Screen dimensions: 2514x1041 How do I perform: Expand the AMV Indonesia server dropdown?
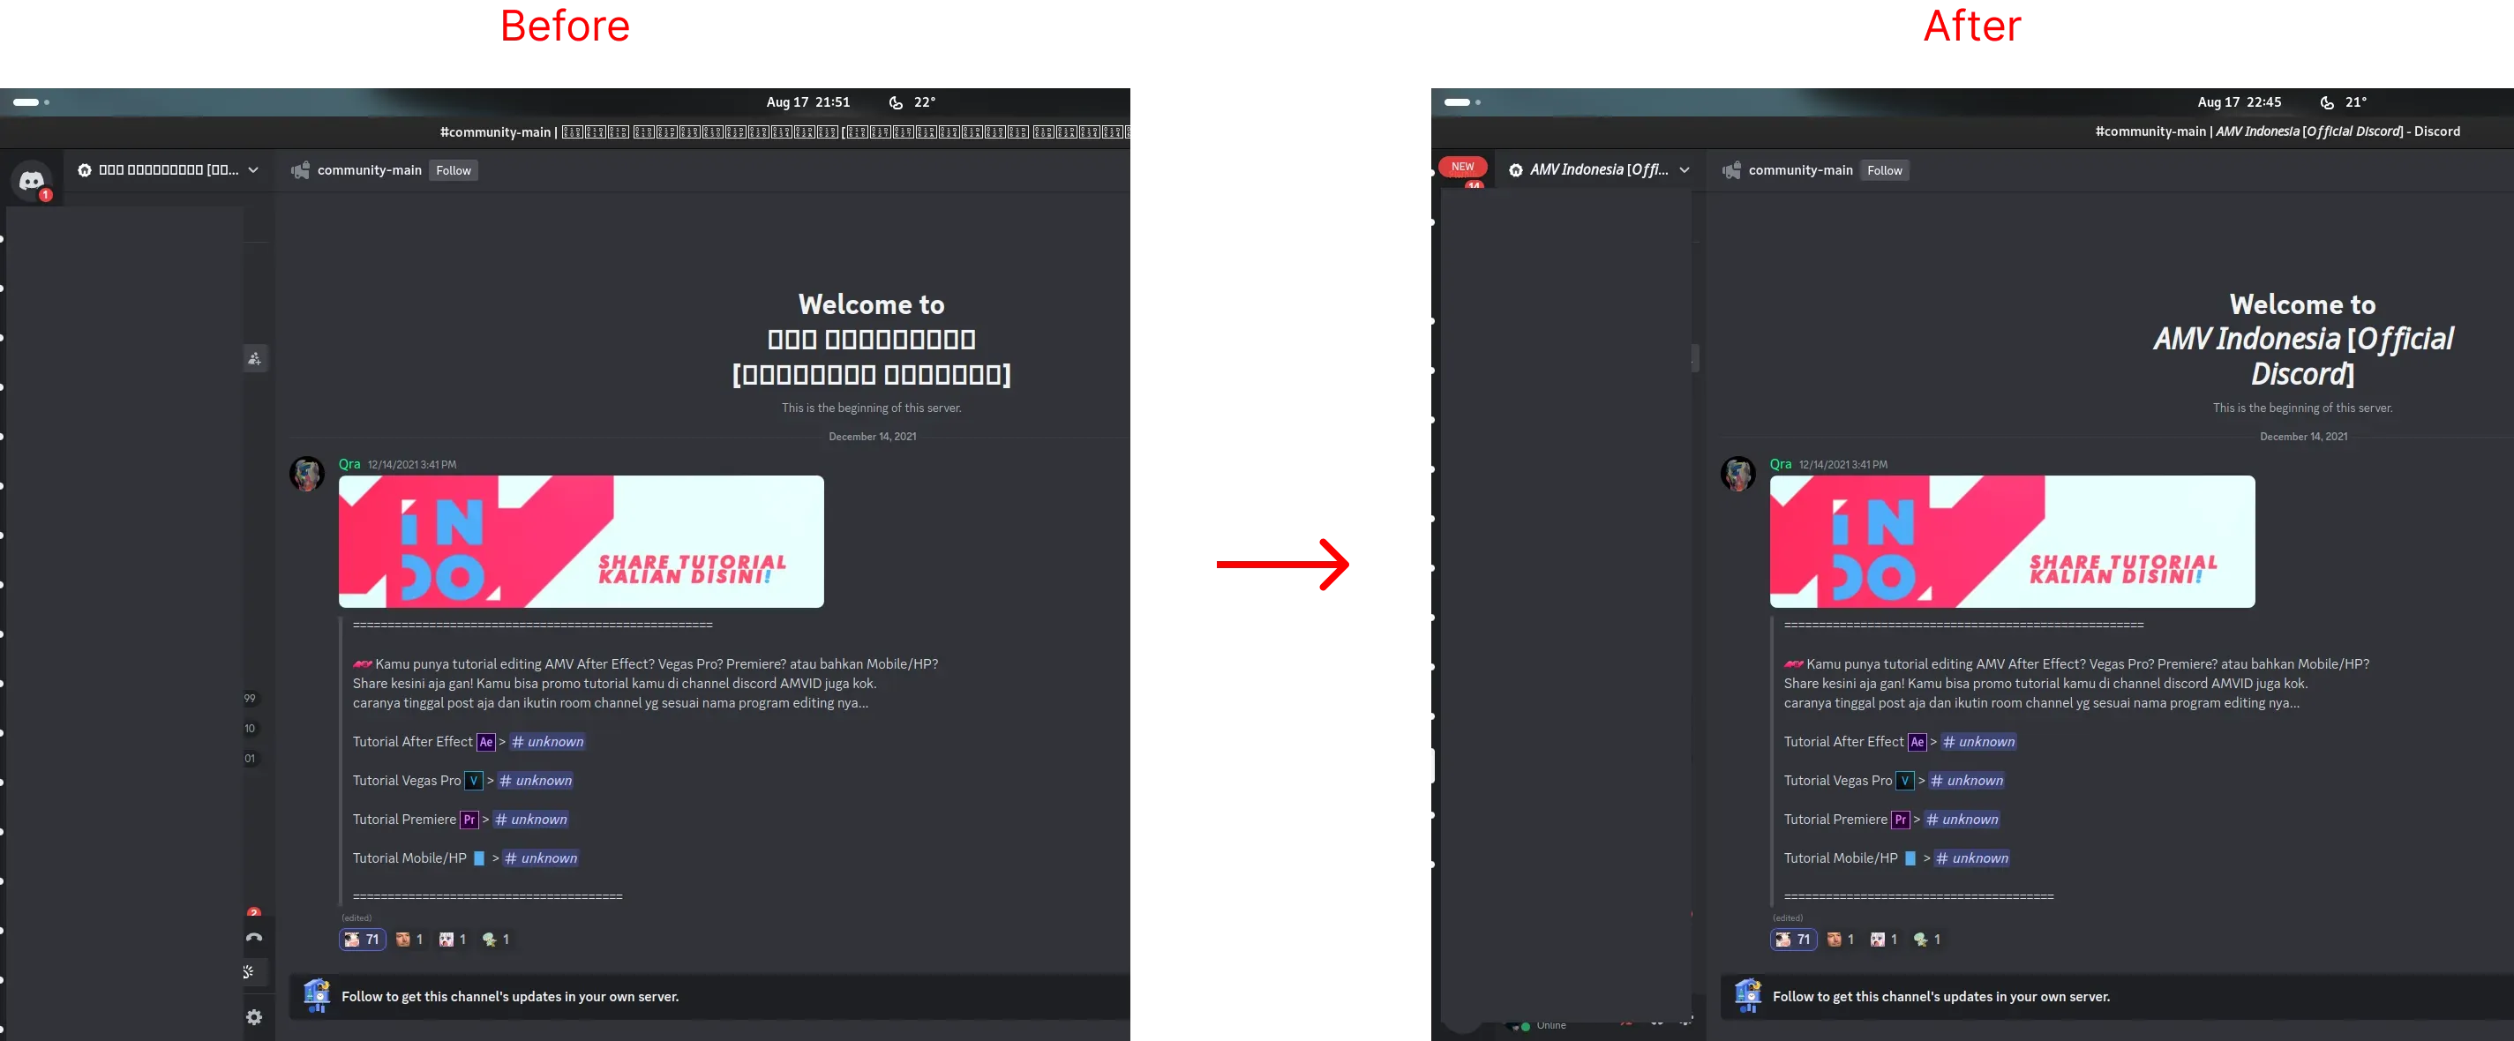coord(1686,169)
